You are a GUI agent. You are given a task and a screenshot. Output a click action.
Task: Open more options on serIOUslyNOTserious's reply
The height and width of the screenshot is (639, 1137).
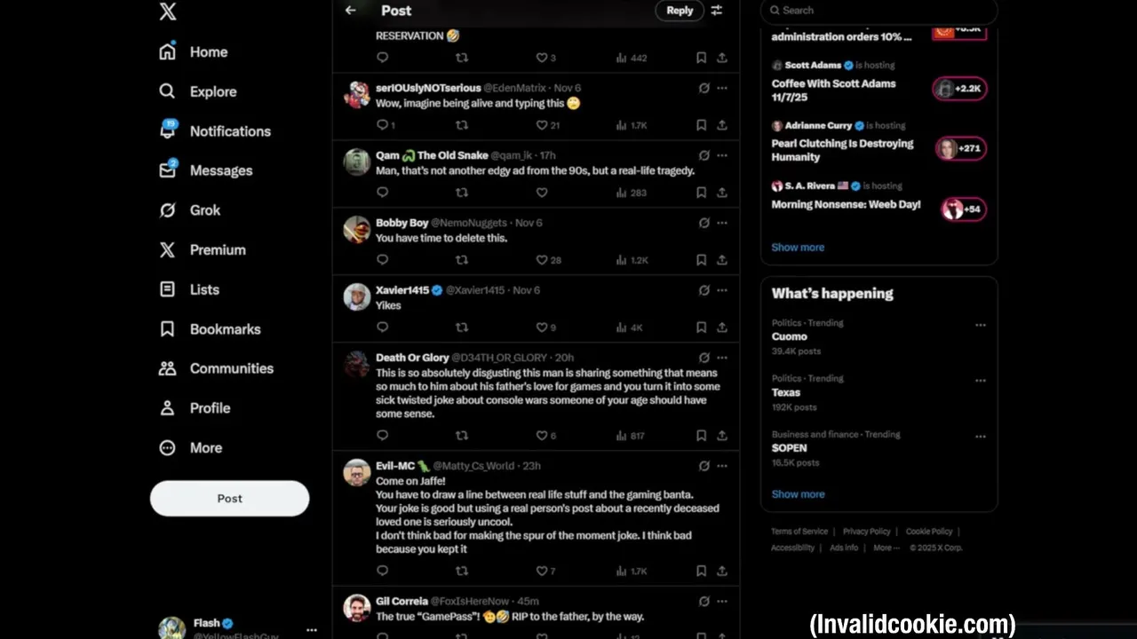pyautogui.click(x=722, y=88)
